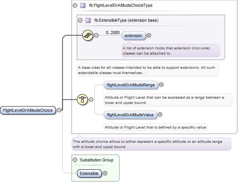Collapse the sequence compositor's children
The width and height of the screenshot is (238, 182).
96,36
